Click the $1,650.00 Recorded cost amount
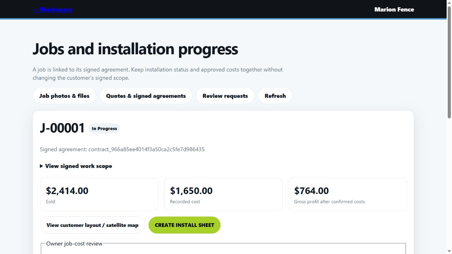The height and width of the screenshot is (254, 452). [191, 191]
